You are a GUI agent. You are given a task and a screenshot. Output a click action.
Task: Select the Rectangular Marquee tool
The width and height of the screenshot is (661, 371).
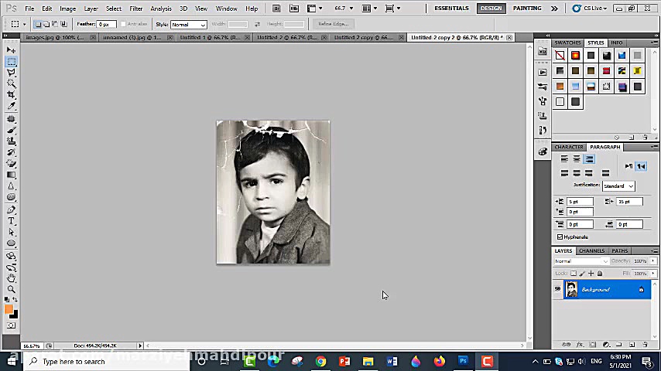point(12,62)
